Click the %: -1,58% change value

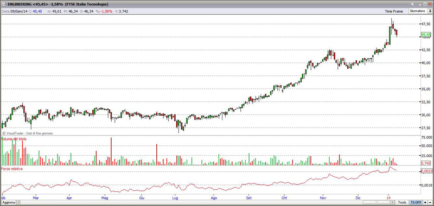[x=104, y=11]
